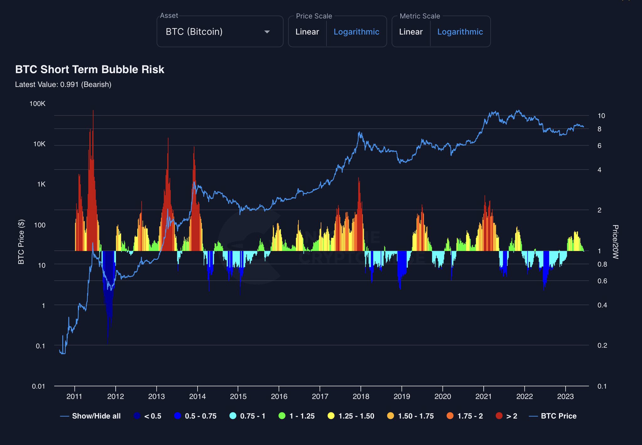642x445 pixels.
Task: Click the Latest Value: 0.991 (Bearish) text
Action: coord(63,84)
